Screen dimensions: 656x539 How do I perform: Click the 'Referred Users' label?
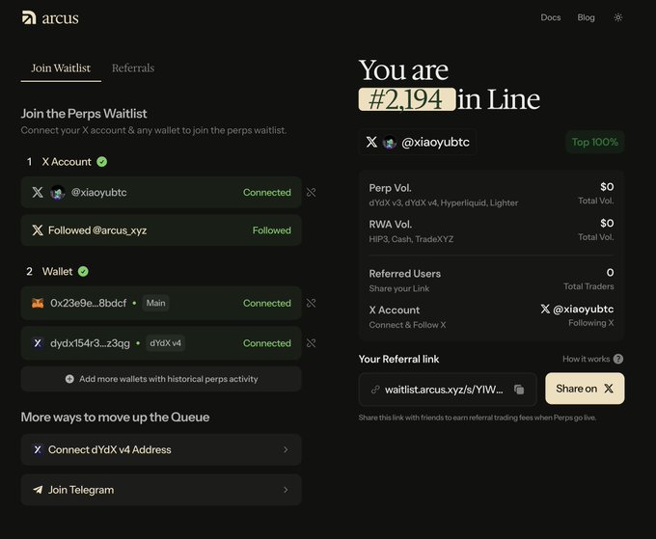click(x=405, y=274)
